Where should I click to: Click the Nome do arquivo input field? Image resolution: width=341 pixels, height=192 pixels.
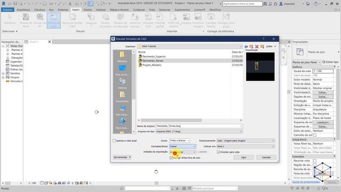[199, 126]
